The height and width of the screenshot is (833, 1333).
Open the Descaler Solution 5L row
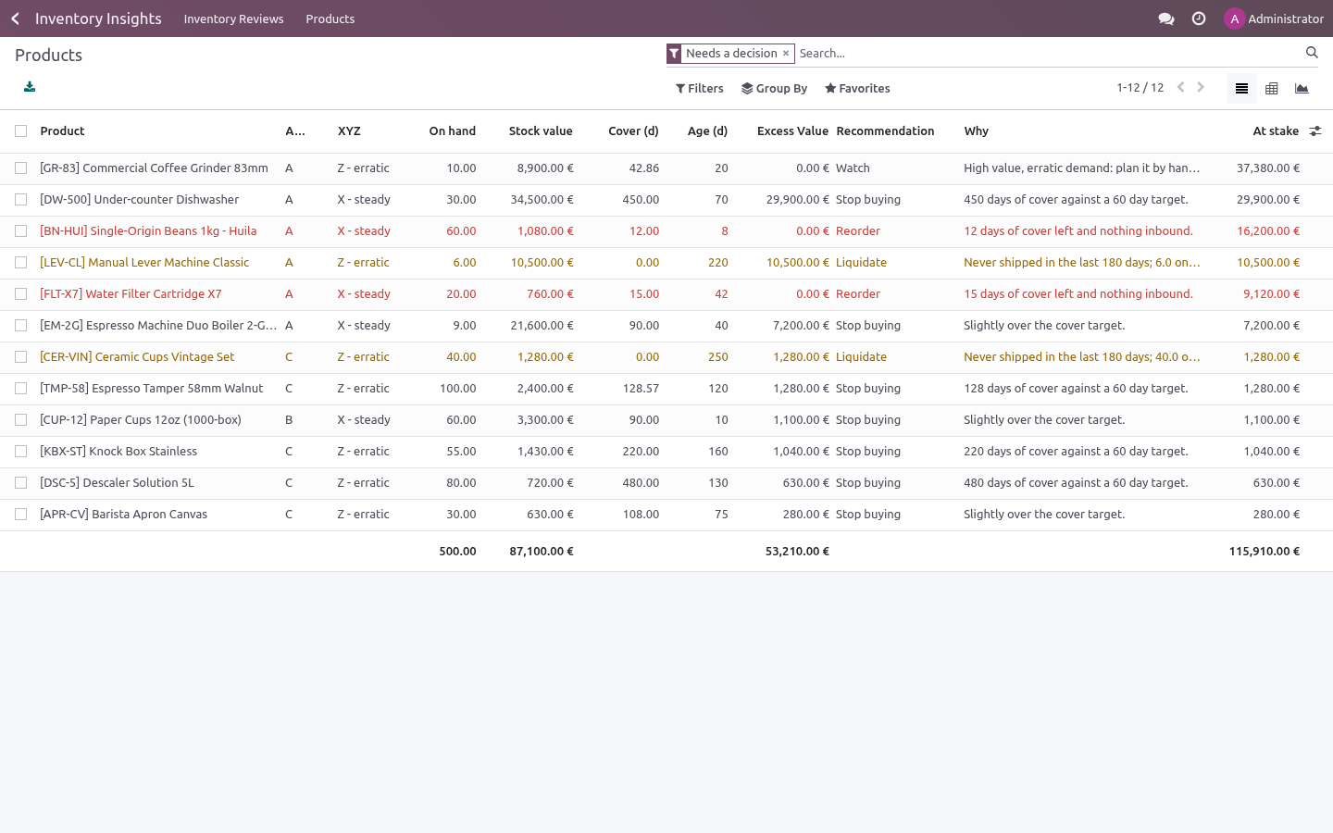(666, 483)
